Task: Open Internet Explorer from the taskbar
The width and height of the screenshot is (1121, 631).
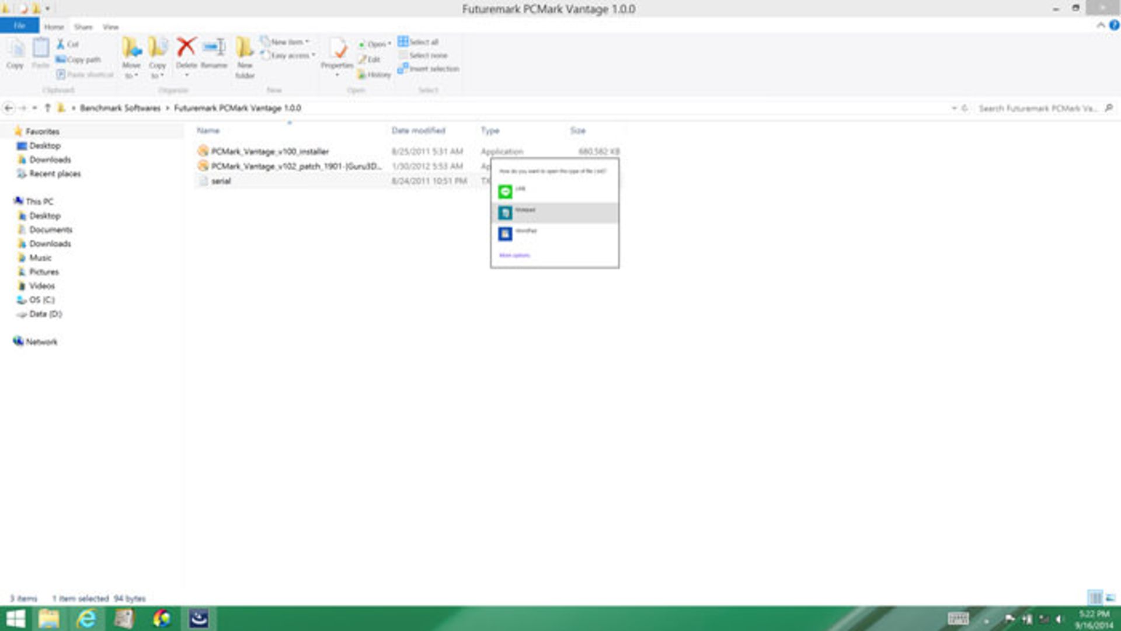Action: pos(86,619)
